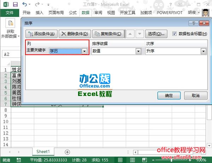Open the Quick Access Toolbar customize arrow
Image resolution: width=212 pixels, height=163 pixels.
tap(48, 5)
